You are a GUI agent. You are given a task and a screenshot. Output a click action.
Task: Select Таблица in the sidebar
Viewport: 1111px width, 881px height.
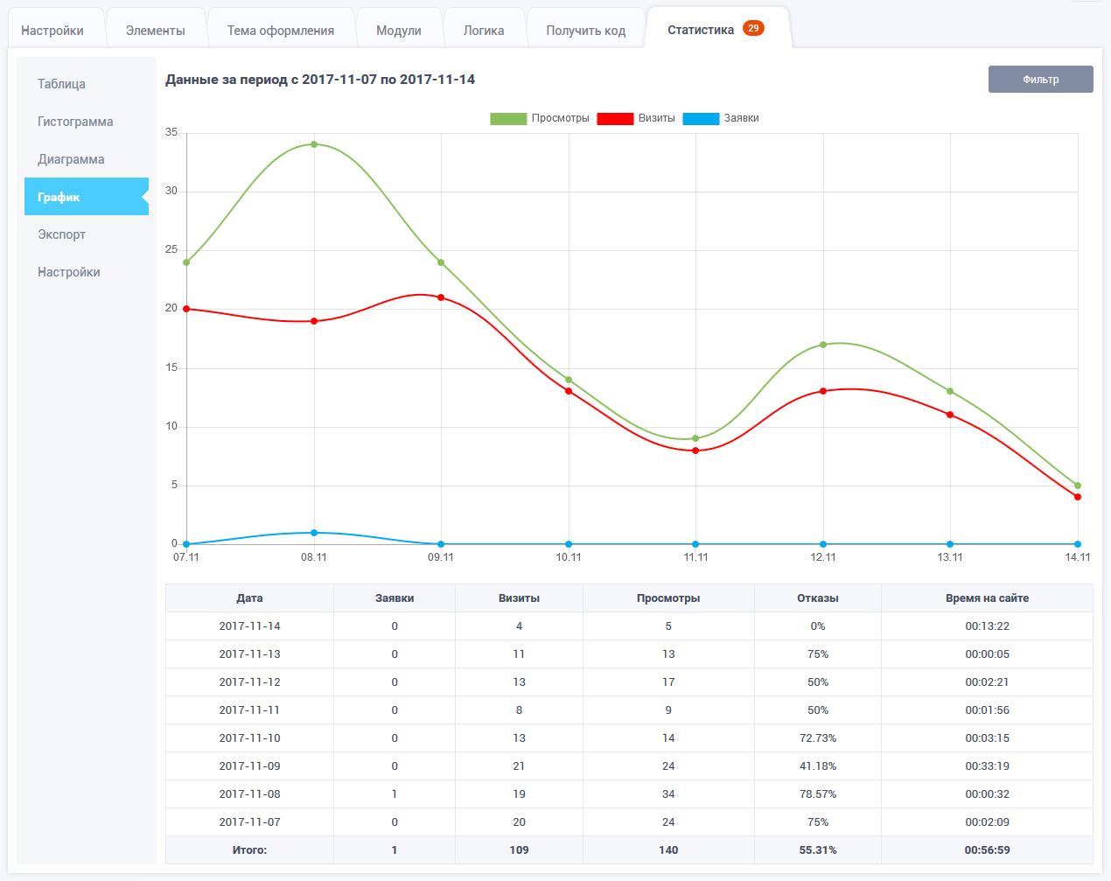[61, 84]
